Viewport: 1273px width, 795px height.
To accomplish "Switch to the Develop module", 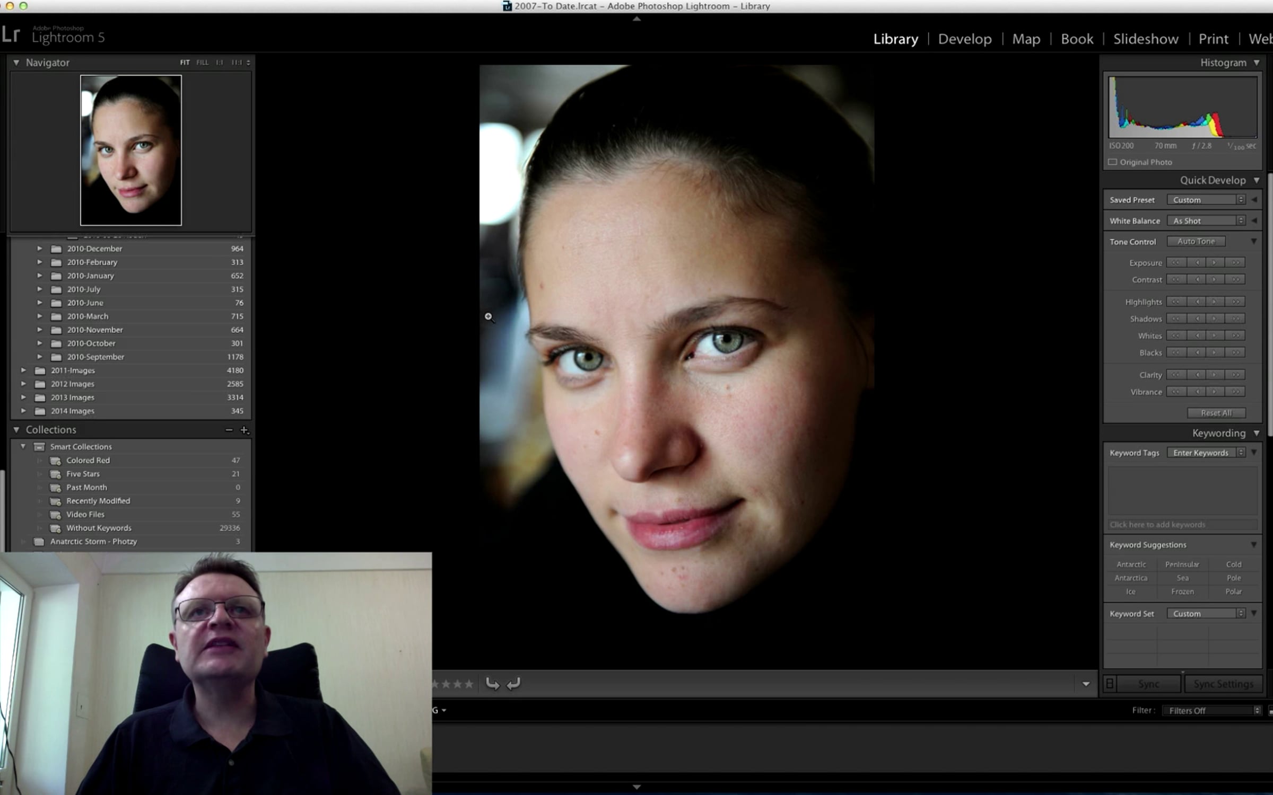I will [964, 39].
